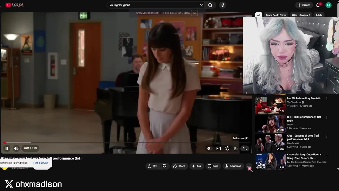The width and height of the screenshot is (339, 191).
Task: Click the Create button
Action: (x=304, y=5)
